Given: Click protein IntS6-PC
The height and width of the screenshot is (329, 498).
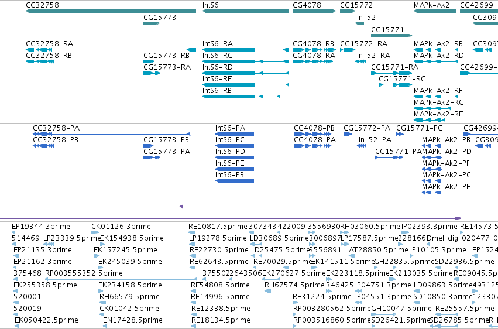Looking at the screenshot, I should pos(235,146).
